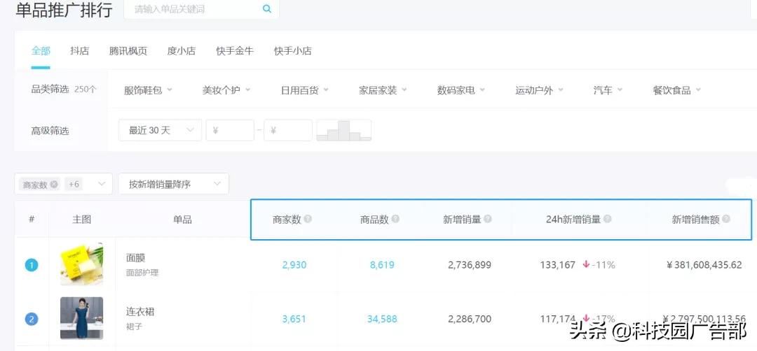Focus the 请输入单品关键词 search field
Viewport: 757px width, 351px height.
point(201,9)
